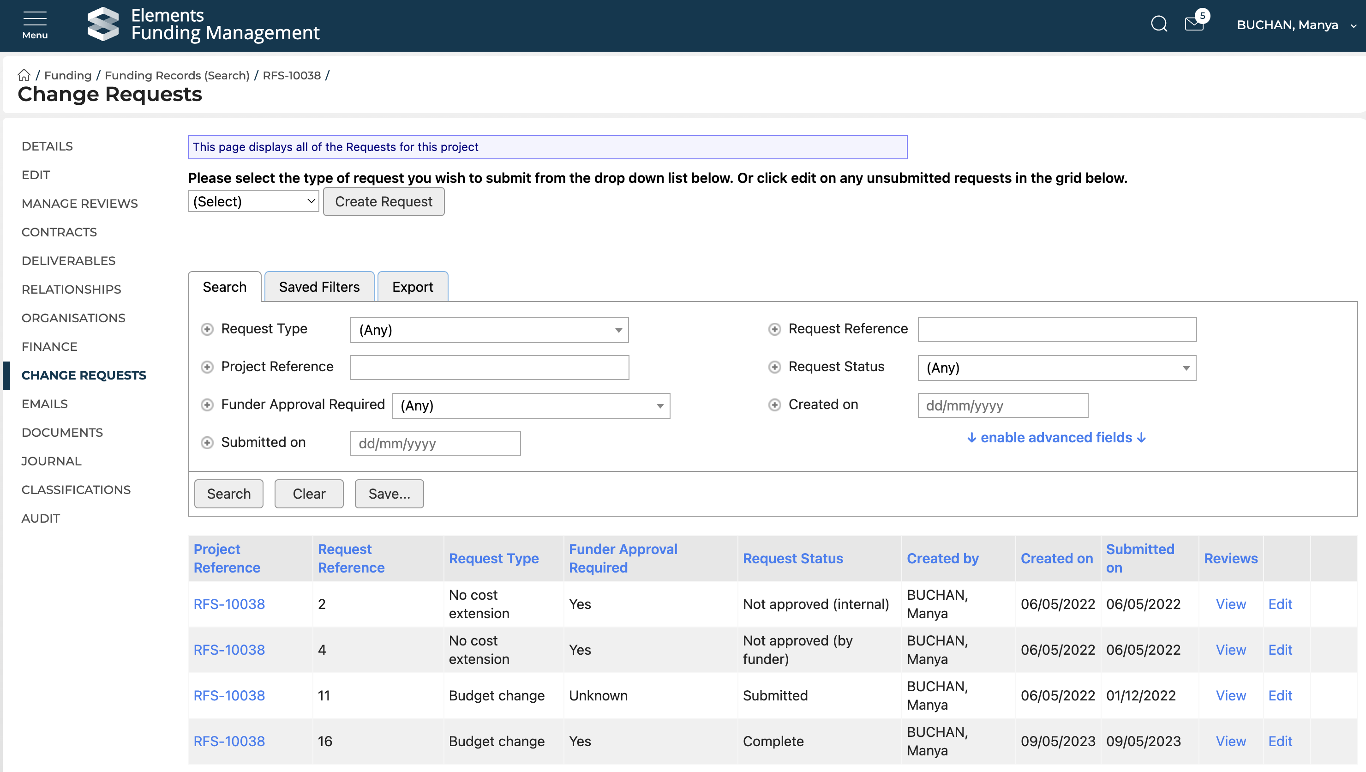Image resolution: width=1366 pixels, height=772 pixels.
Task: Toggle plus icon beside Funder Approval Required
Action: 207,405
